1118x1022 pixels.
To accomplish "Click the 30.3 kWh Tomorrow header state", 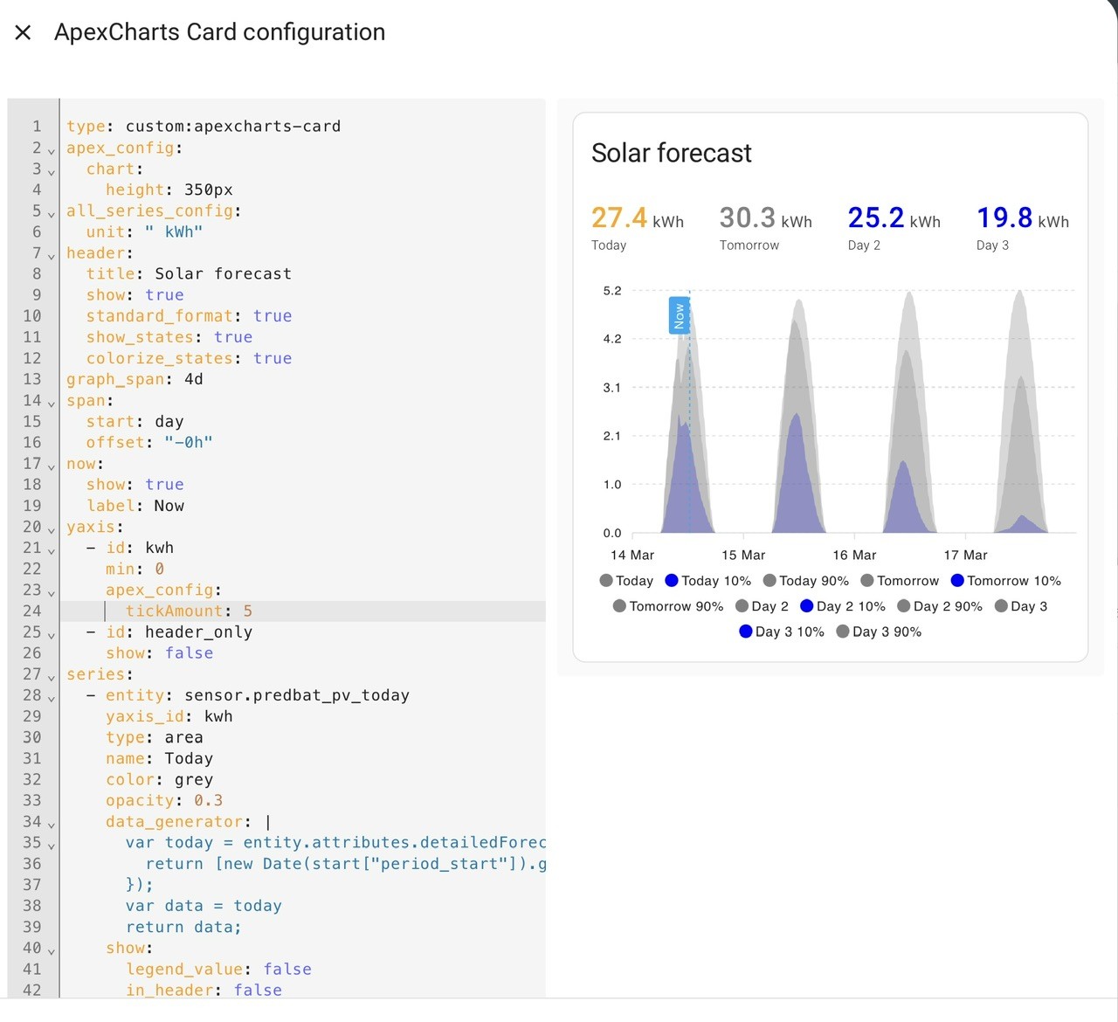I will point(766,218).
